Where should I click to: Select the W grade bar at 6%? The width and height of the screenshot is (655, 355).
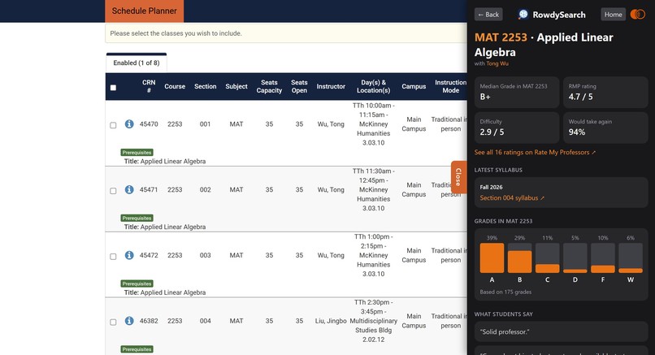(631, 258)
